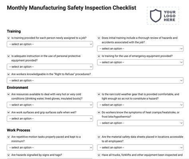Collapse chevron next to heat cramps symptoms question
This screenshot has width=189, height=159.
(99, 112)
